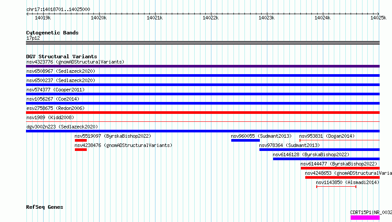The height and width of the screenshot is (222, 392).
Task: Open variant nsv4248653 (gnomADStructuralVariants) label
Action: pos(348,173)
